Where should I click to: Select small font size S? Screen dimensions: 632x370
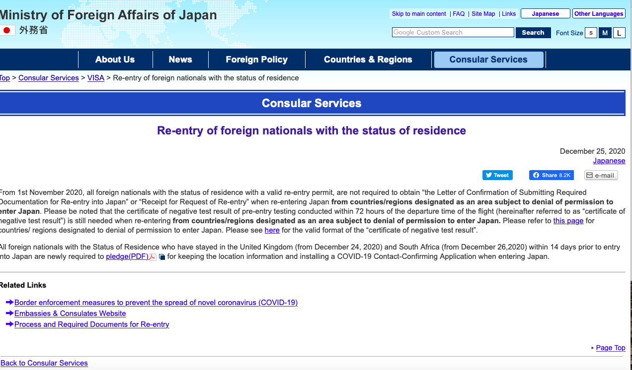click(591, 33)
